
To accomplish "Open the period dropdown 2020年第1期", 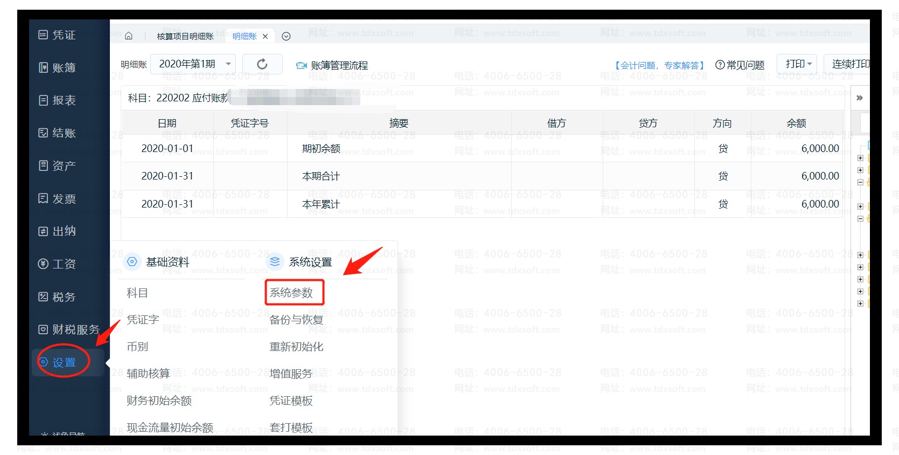I will 193,64.
